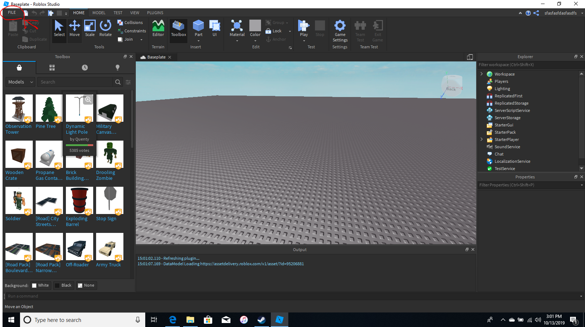Click in the Toolbox Search field
Screen dimensions: 585x327
tap(75, 82)
